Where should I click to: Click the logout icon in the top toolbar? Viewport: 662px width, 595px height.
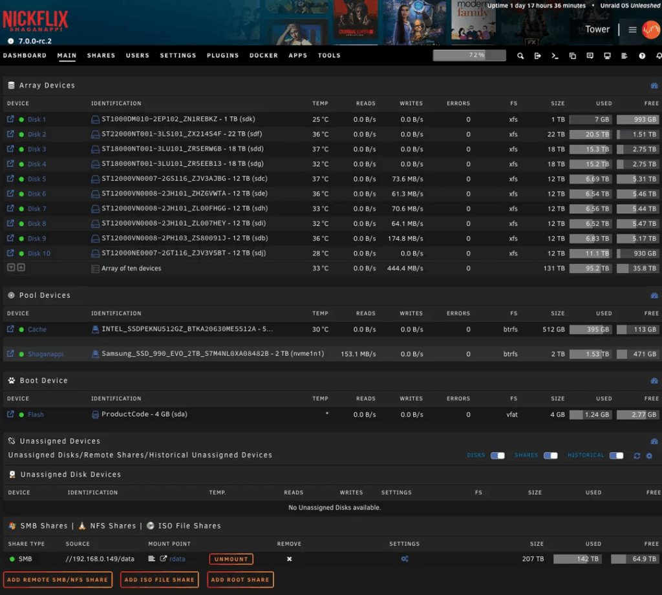click(537, 56)
